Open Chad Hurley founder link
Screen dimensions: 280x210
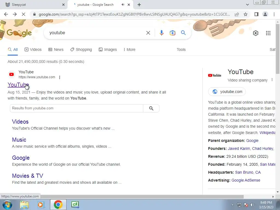point(263,148)
